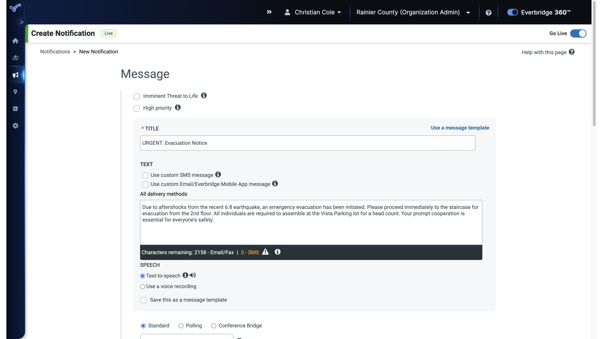Open Notifications via the megaphone sidebar icon
This screenshot has height=339, width=603.
coord(15,75)
